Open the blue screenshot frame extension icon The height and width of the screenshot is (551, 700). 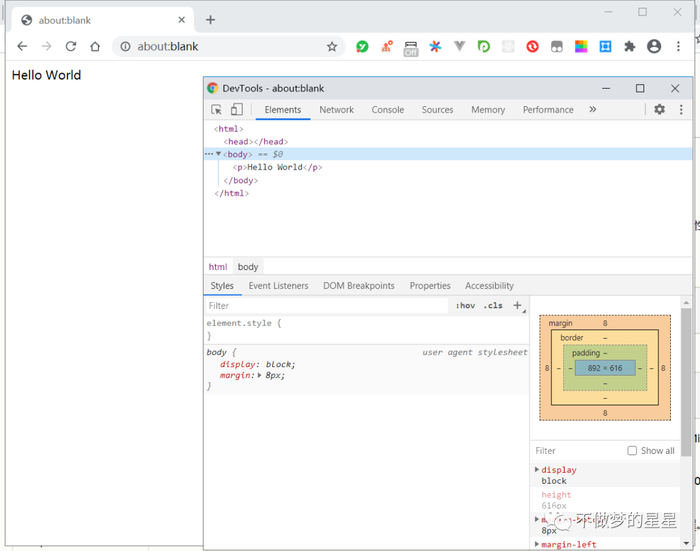605,47
